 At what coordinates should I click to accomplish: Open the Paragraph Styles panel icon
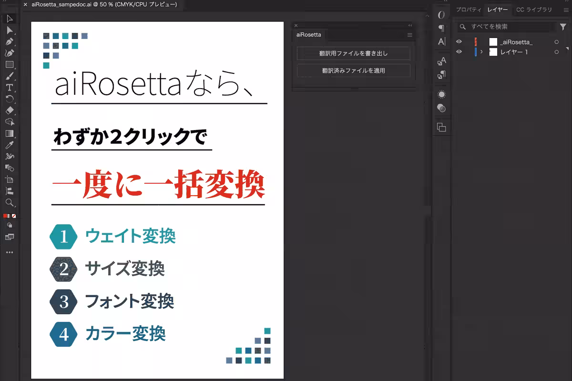coord(441,75)
